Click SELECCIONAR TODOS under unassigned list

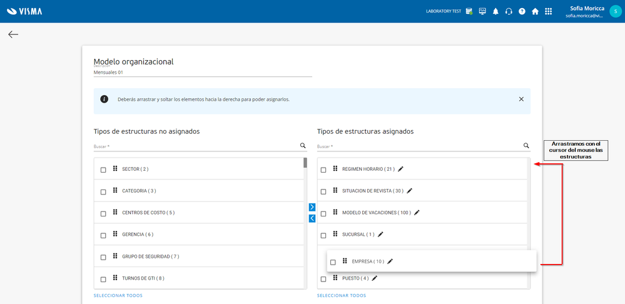(118, 295)
